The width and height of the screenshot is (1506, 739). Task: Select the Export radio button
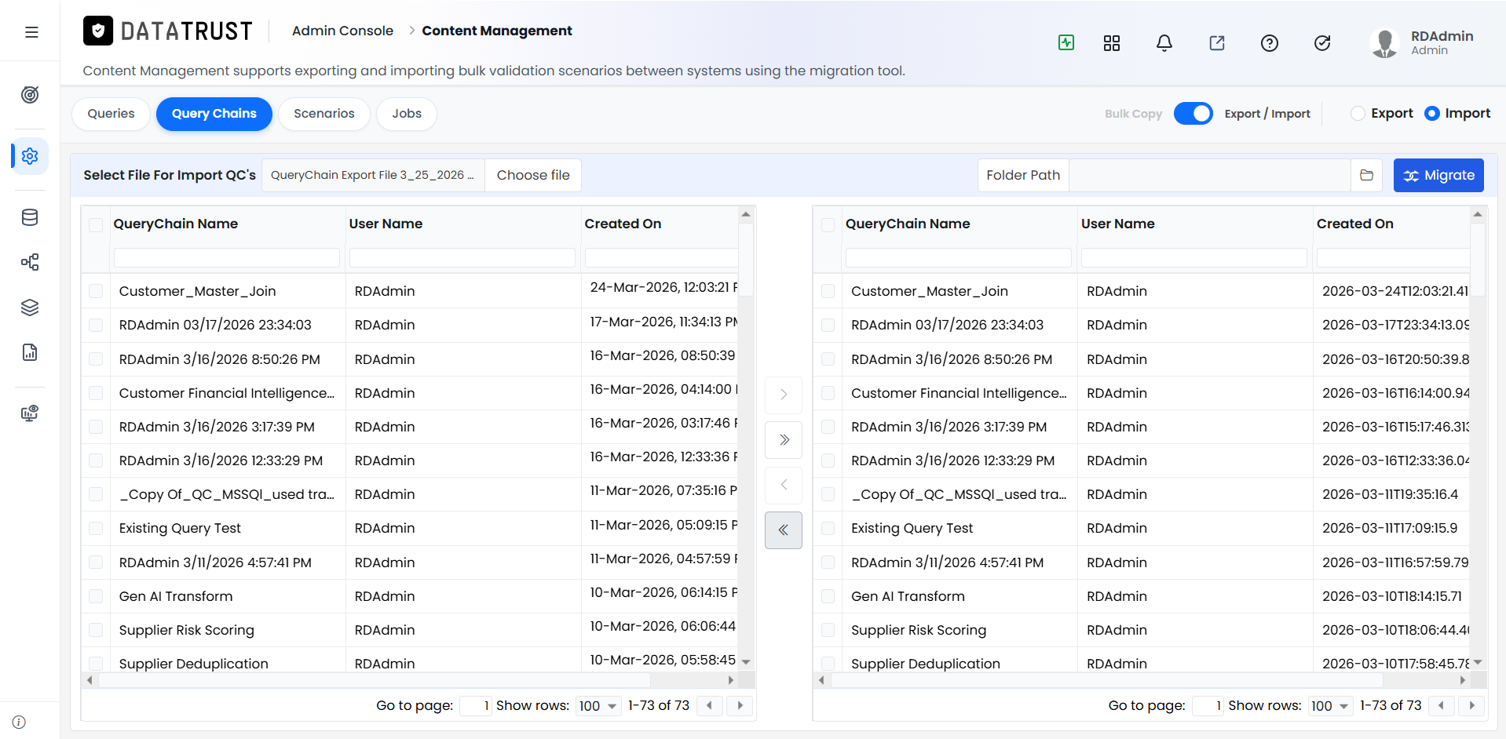pyautogui.click(x=1358, y=114)
